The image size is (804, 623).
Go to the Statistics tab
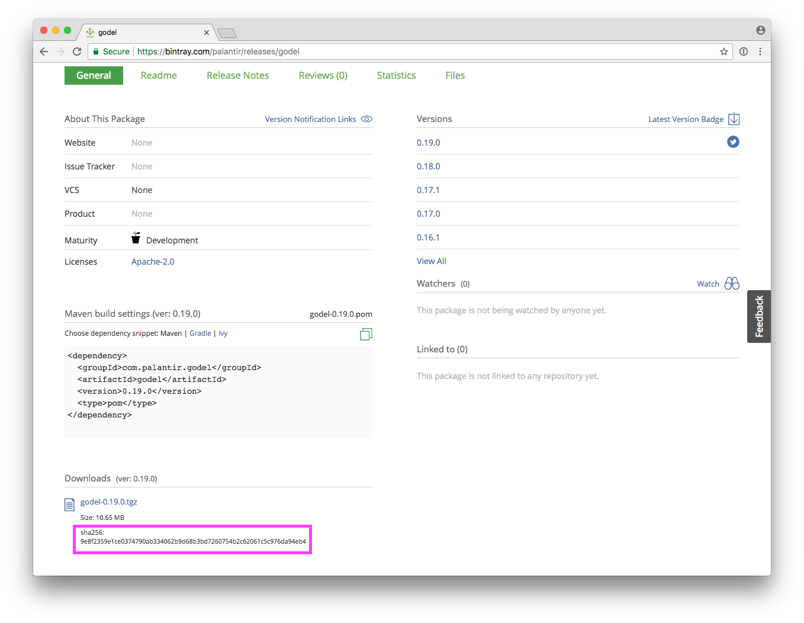pyautogui.click(x=396, y=75)
